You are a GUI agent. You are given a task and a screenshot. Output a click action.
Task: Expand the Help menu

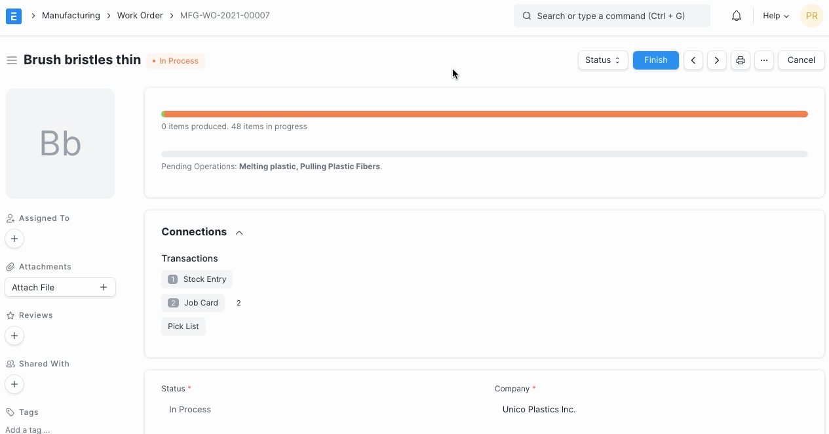pos(776,16)
